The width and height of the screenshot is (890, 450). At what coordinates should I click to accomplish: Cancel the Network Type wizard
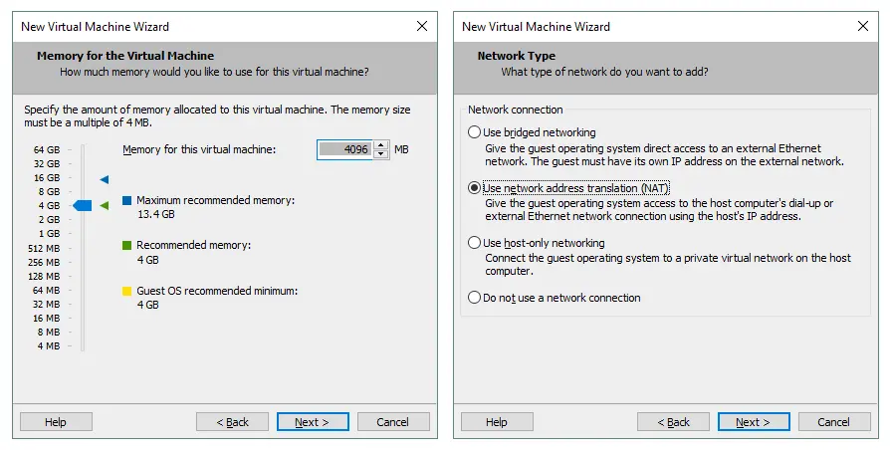coord(834,422)
